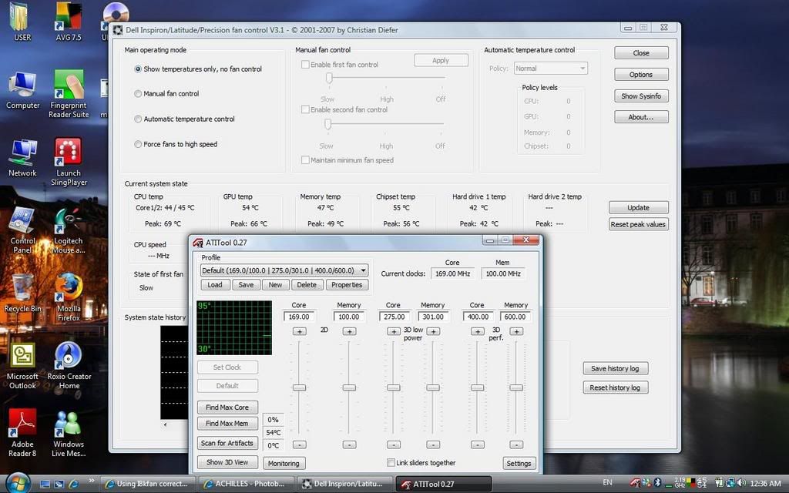The image size is (789, 493).
Task: Launch Microsoft Outlook from the desktop
Action: point(22,366)
